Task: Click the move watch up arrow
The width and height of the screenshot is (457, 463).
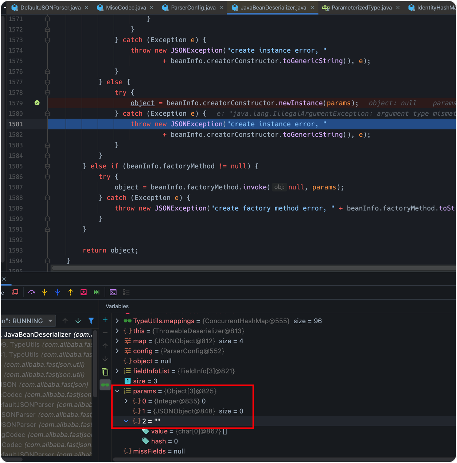Action: point(105,346)
